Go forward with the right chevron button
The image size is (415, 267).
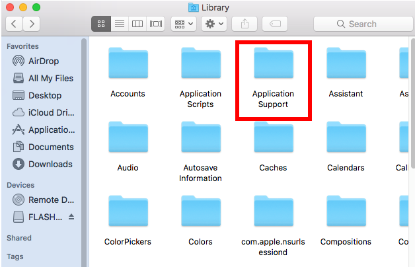(32, 24)
